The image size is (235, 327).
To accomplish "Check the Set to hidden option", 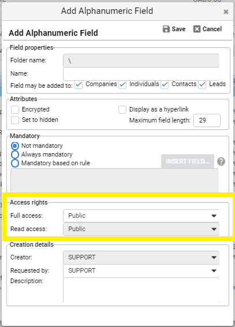I will (x=15, y=120).
